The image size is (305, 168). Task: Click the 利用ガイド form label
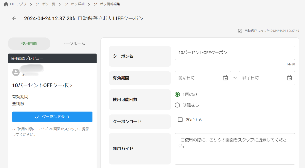point(123,149)
